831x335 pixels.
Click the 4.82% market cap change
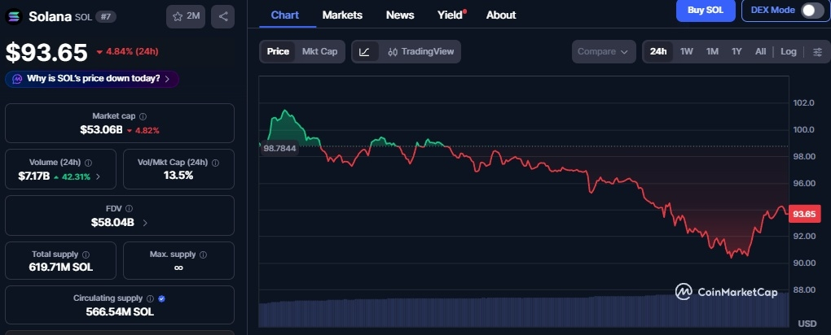[x=147, y=130]
